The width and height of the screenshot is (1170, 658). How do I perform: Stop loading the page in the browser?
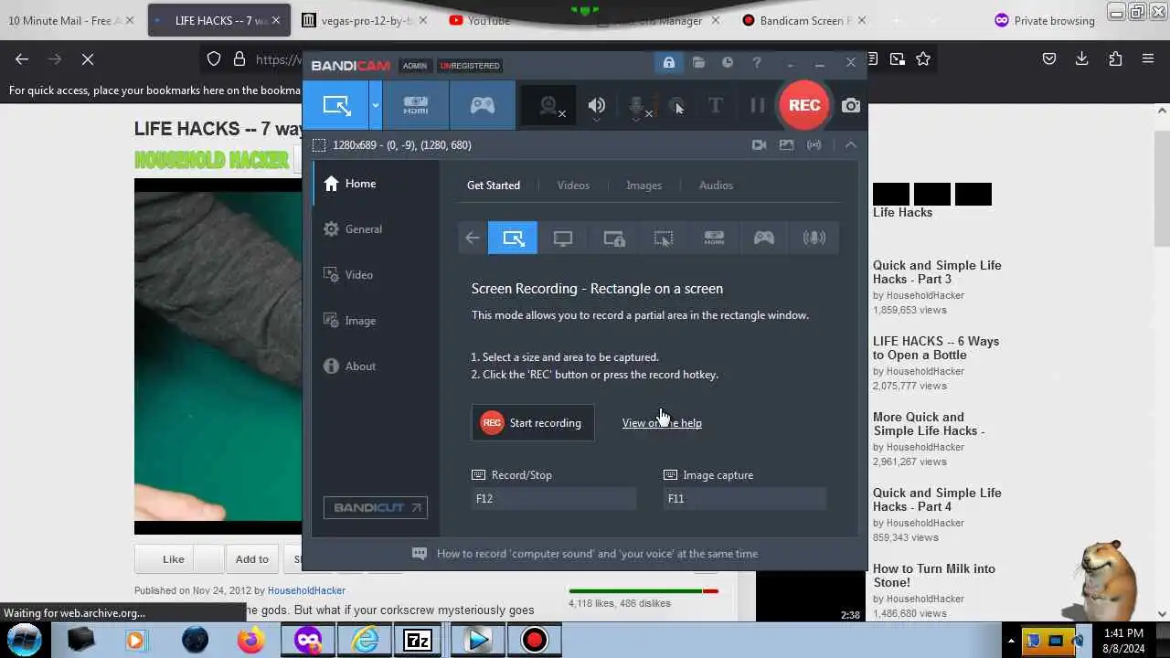[88, 59]
